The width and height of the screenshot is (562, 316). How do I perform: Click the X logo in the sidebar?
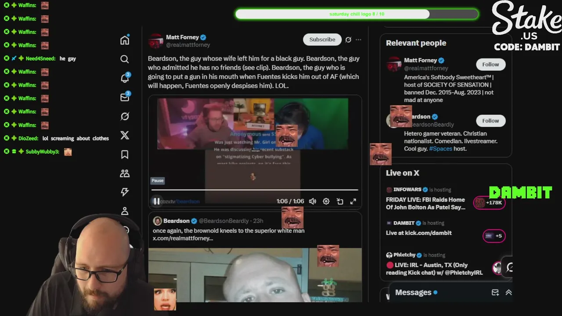125,135
